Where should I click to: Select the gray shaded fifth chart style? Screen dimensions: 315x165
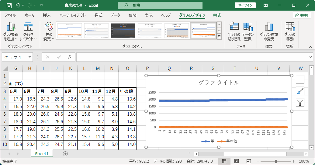point(177,30)
